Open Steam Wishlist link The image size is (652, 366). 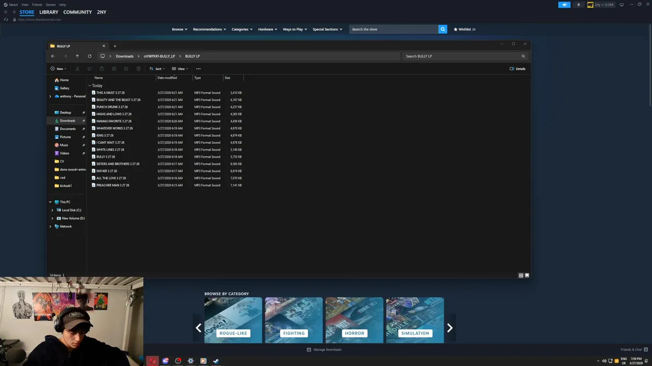(x=465, y=29)
